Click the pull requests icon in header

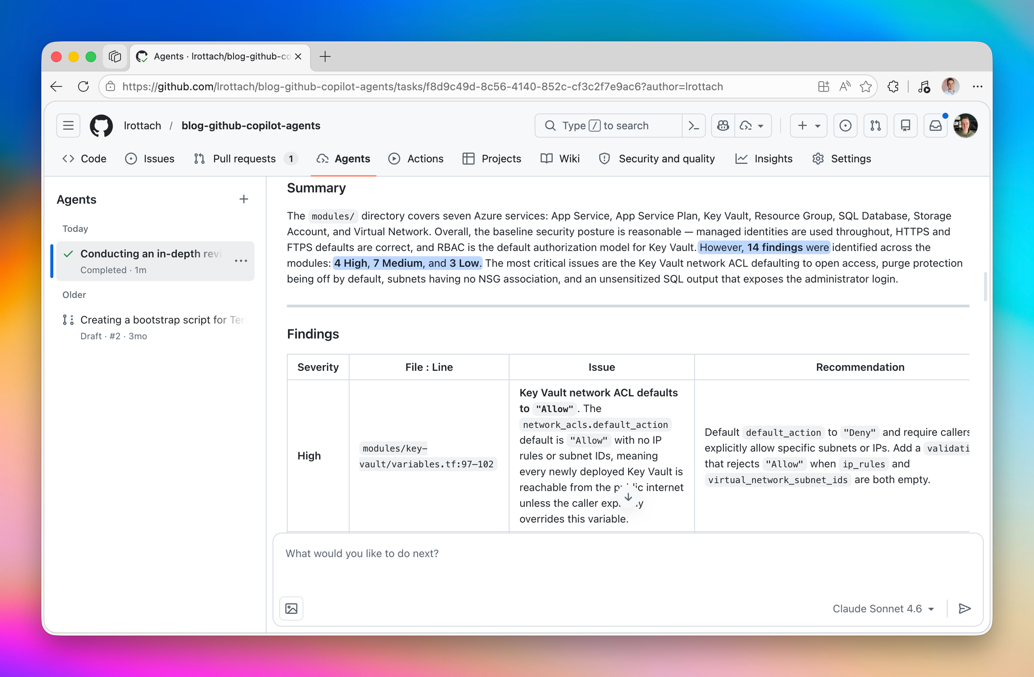pos(875,126)
